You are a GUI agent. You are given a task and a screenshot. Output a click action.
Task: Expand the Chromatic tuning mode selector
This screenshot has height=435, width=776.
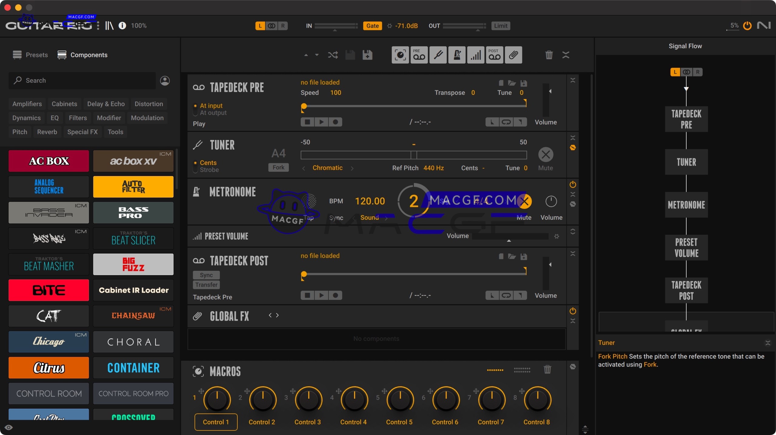point(328,168)
